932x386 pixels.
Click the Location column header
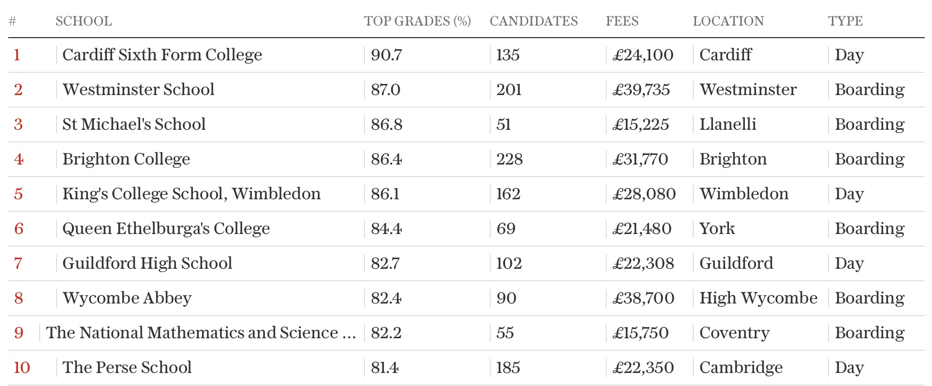(x=728, y=21)
